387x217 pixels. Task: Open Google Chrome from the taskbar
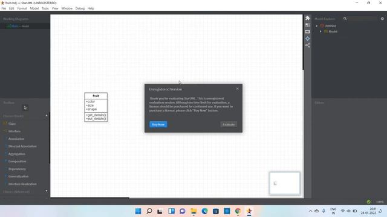(x=238, y=211)
